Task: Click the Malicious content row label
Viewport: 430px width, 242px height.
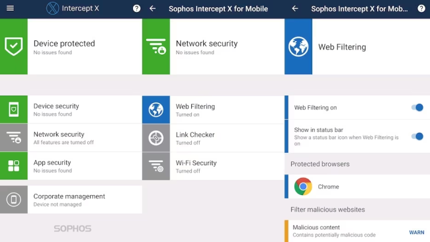Action: 316,227
